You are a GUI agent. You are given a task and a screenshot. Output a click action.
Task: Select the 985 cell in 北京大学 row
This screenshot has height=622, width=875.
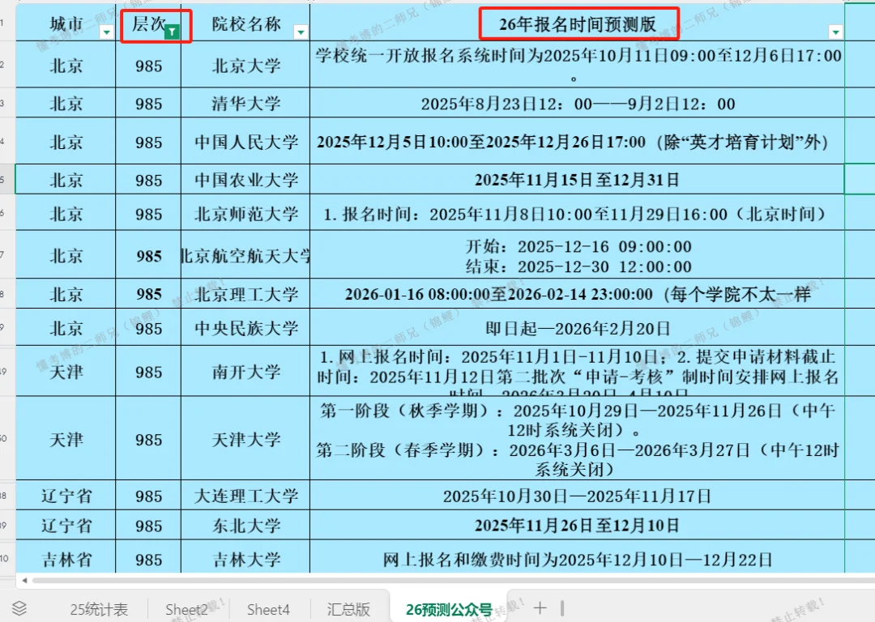tap(148, 66)
